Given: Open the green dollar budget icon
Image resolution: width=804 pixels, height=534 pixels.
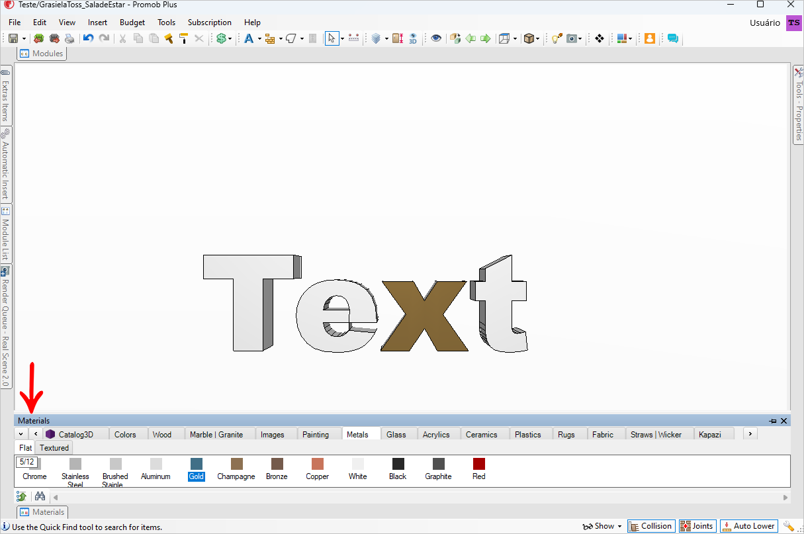Looking at the screenshot, I should coord(221,38).
